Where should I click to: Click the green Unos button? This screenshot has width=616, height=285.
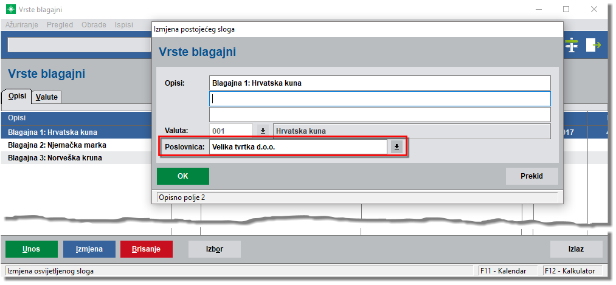[x=32, y=249]
